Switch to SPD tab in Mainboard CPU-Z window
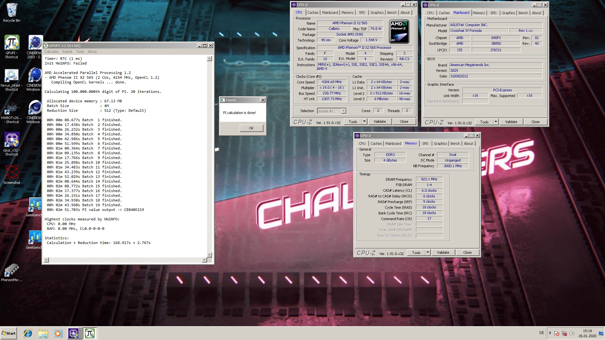The height and width of the screenshot is (340, 605). click(493, 13)
